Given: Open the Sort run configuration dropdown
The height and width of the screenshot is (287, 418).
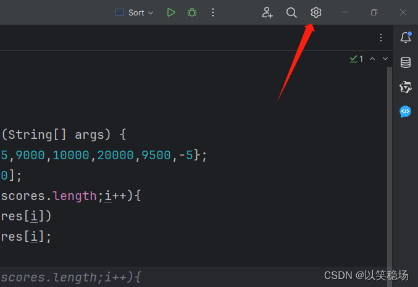Looking at the screenshot, I should (x=135, y=12).
